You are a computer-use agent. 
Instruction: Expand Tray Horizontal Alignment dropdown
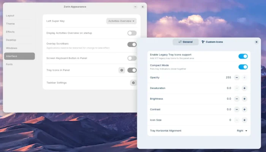pyautogui.click(x=242, y=131)
